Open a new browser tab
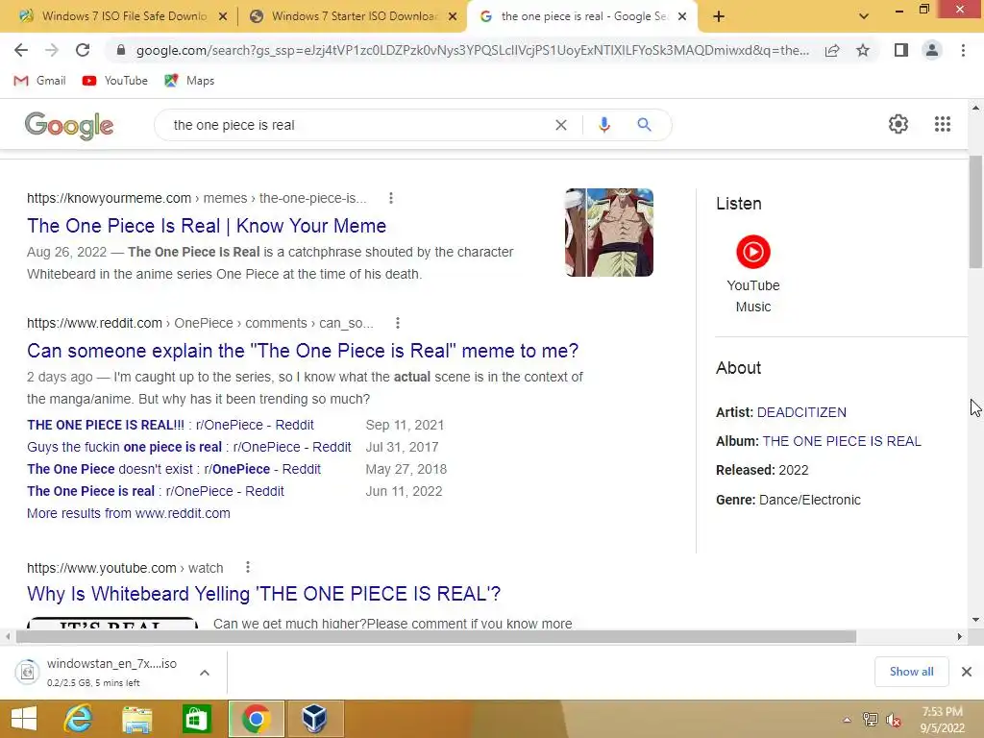 tap(719, 16)
